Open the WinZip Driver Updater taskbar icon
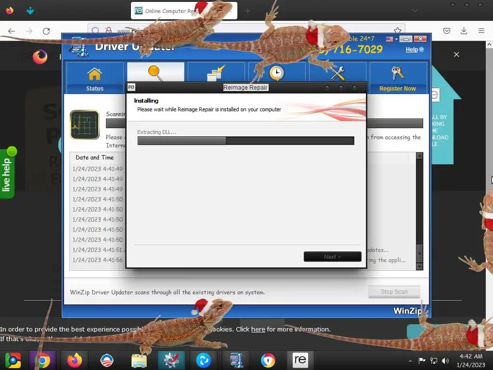This screenshot has height=370, width=493. (x=236, y=360)
